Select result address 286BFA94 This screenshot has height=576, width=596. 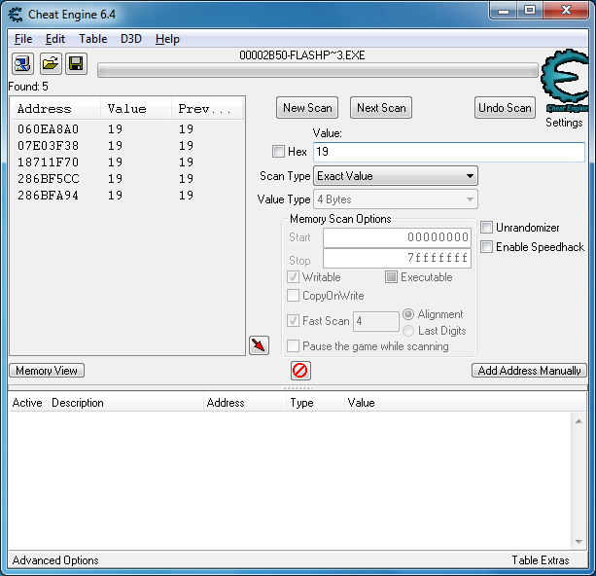(49, 196)
